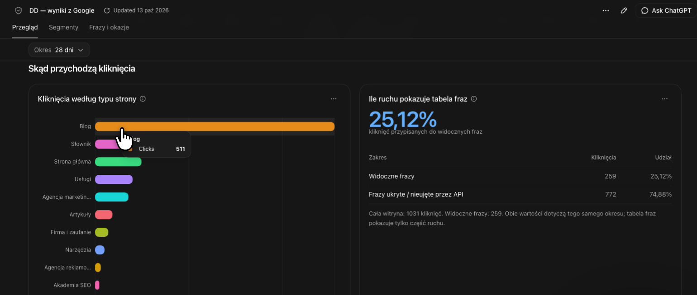Click the purple Usługi bar
This screenshot has height=295, width=697.
pyautogui.click(x=114, y=179)
